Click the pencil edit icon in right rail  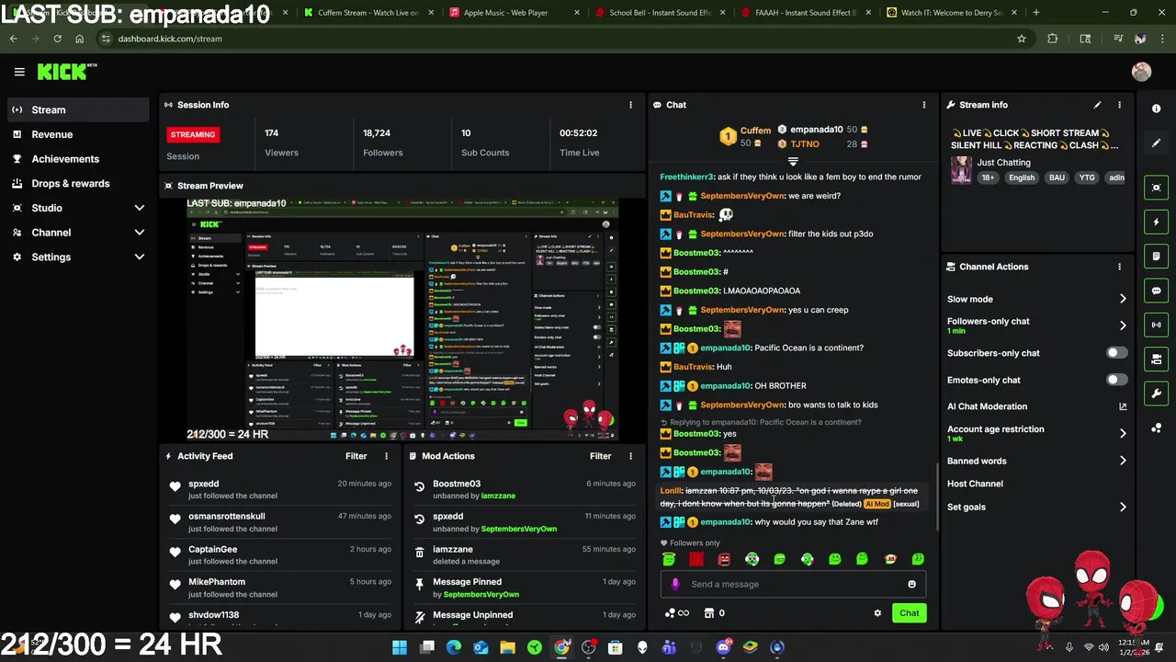pyautogui.click(x=1156, y=143)
